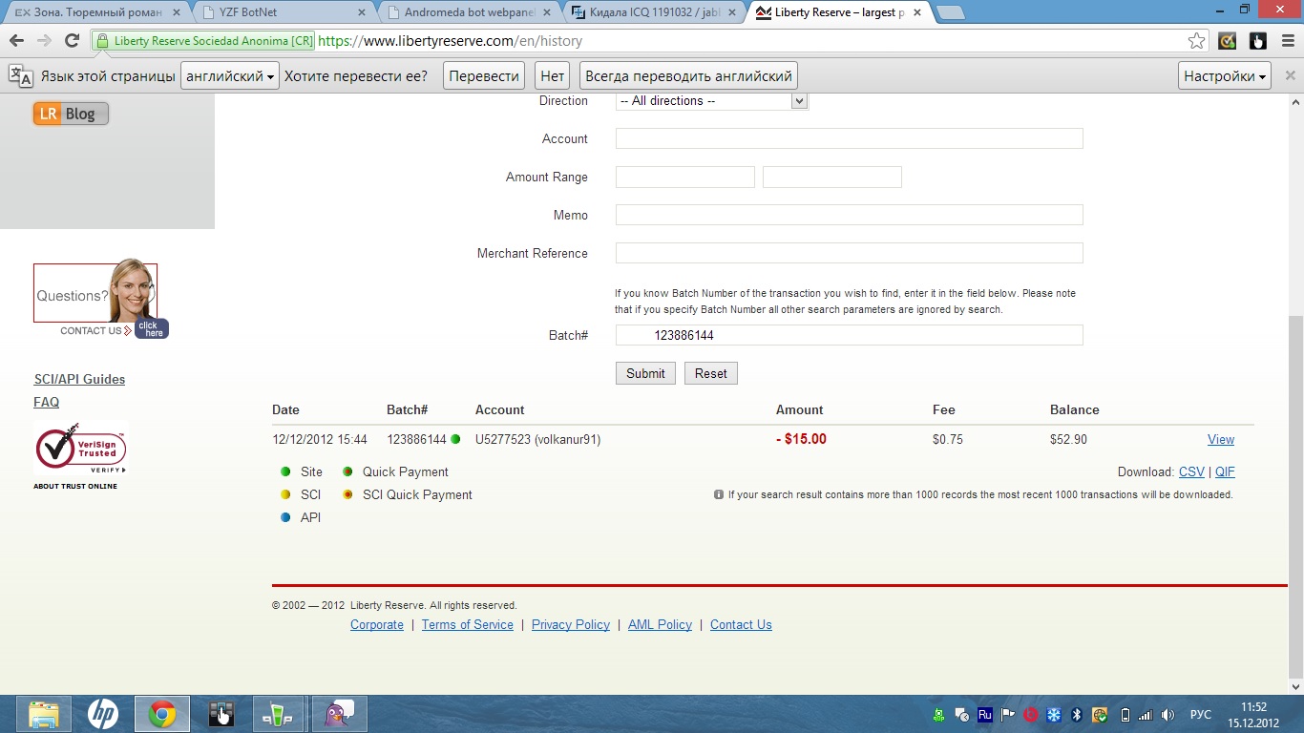Close the YZF BotNet tab
The image size is (1304, 733).
coord(361,12)
